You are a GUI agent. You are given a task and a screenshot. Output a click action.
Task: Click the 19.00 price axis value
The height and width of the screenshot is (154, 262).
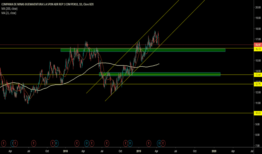coord(258,18)
